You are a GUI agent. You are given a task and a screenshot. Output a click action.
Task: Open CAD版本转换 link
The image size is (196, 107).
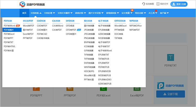43,38
